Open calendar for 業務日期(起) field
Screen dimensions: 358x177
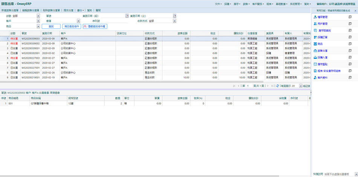pyautogui.click(x=127, y=16)
